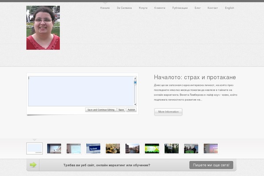Select the dark forest thumbnail
This screenshot has width=264, height=176.
coord(172,148)
